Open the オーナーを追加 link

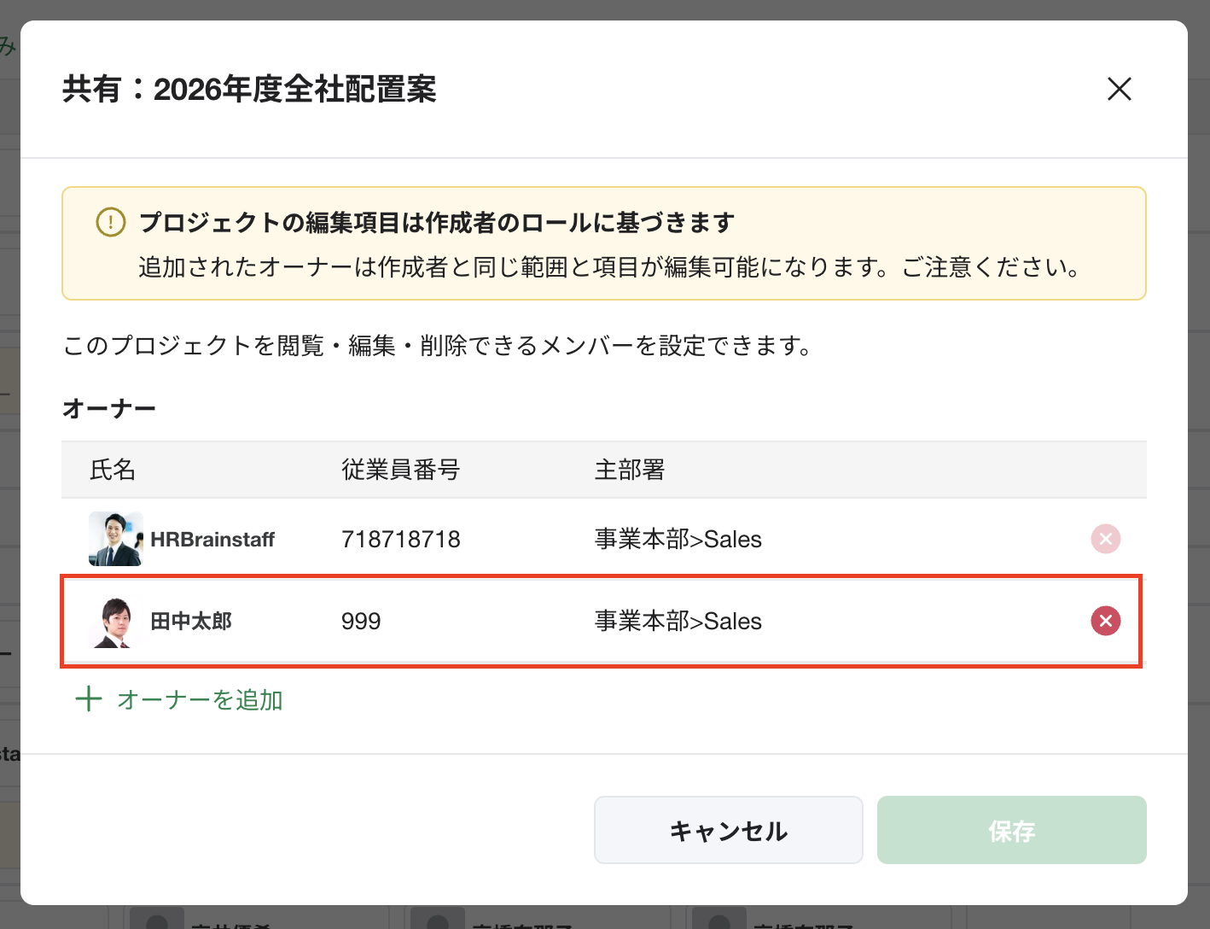coord(200,699)
